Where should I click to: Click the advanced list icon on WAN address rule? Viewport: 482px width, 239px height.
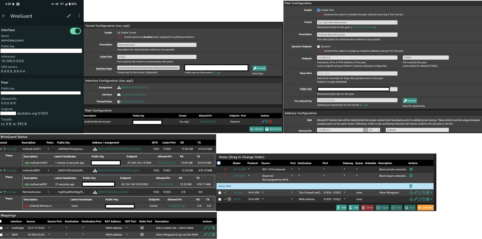[x=229, y=199]
